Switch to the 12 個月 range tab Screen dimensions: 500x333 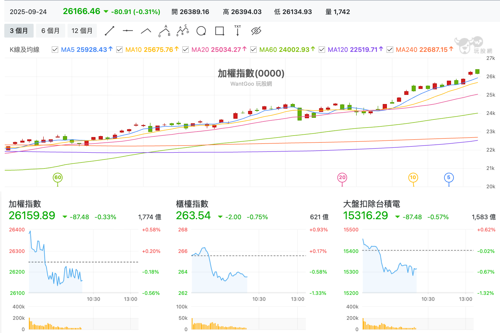tap(82, 31)
